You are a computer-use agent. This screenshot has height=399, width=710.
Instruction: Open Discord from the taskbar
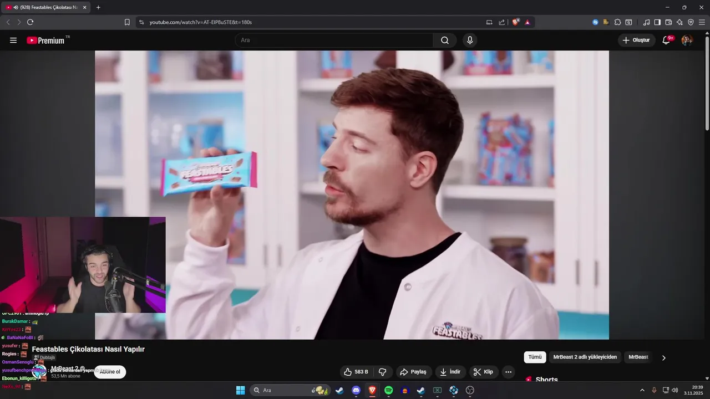(x=356, y=390)
